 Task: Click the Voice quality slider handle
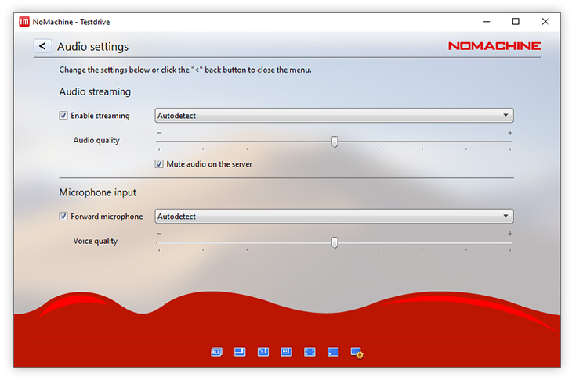pyautogui.click(x=335, y=242)
